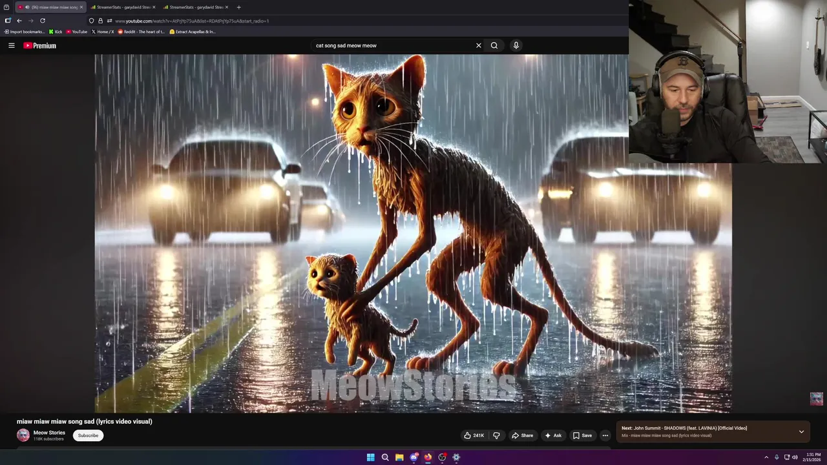Clear the YouTube search box text
The width and height of the screenshot is (827, 465).
[x=478, y=45]
